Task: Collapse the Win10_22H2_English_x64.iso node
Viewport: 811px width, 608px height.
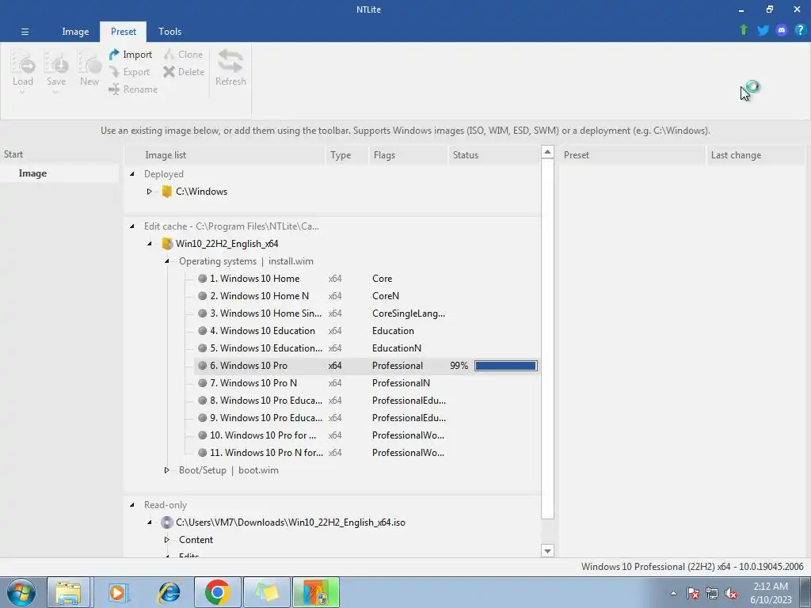Action: [x=150, y=522]
